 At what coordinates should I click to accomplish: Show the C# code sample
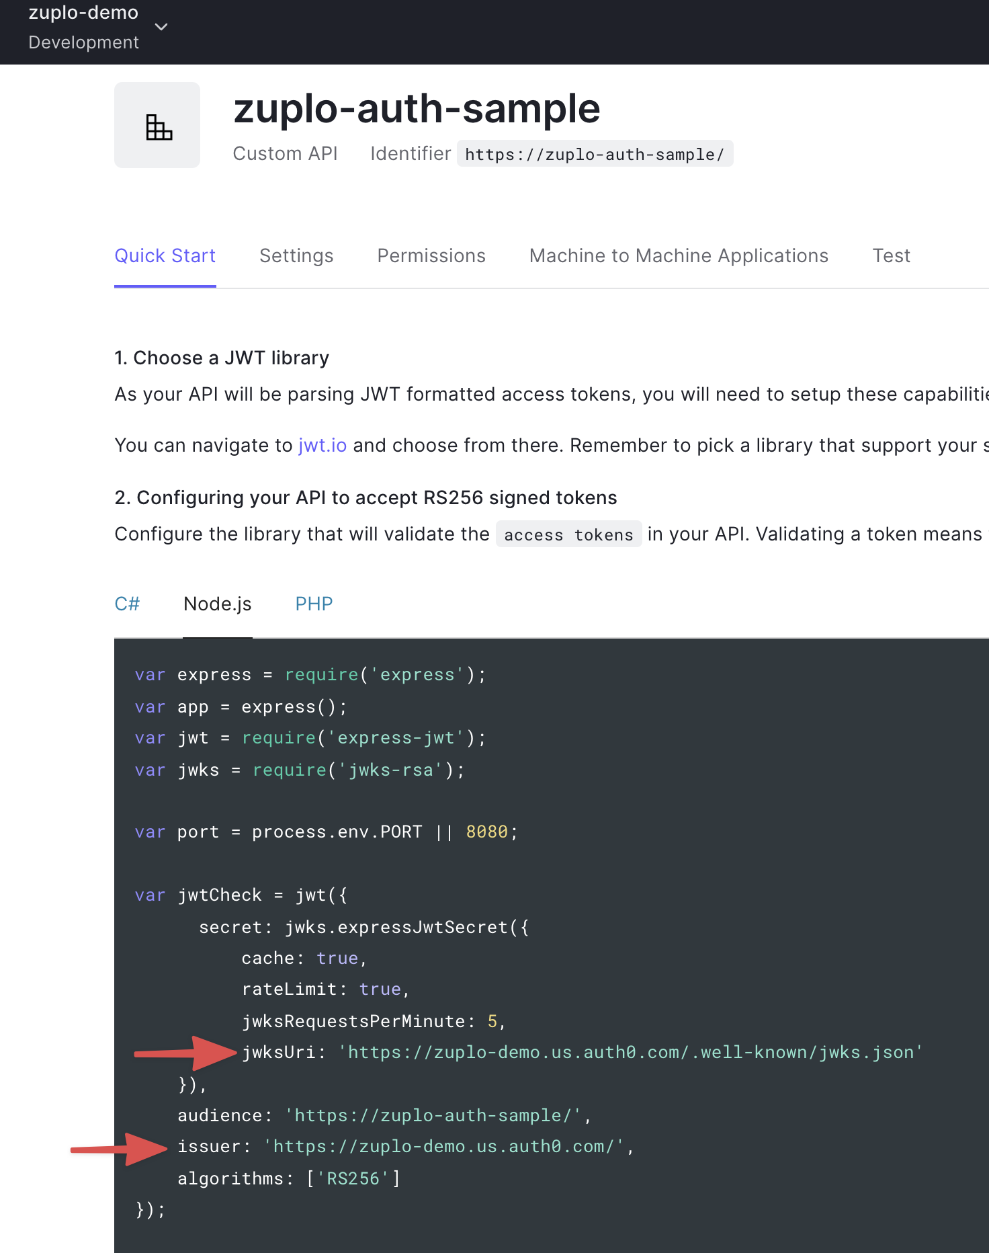(127, 604)
